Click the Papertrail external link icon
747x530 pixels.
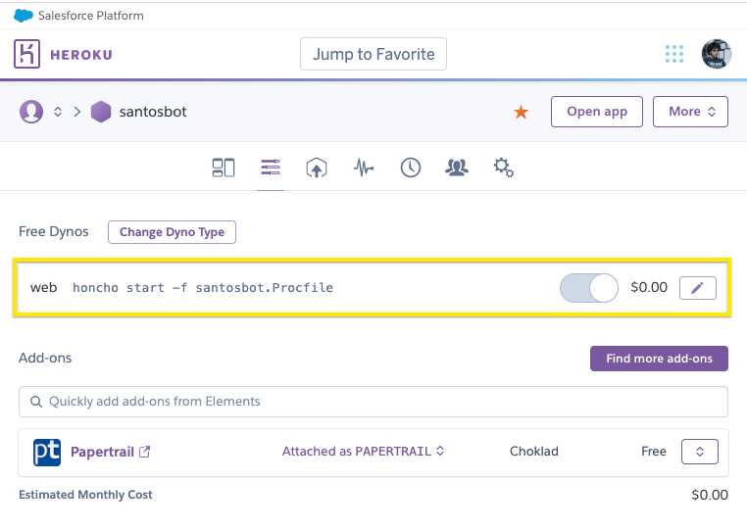[144, 452]
